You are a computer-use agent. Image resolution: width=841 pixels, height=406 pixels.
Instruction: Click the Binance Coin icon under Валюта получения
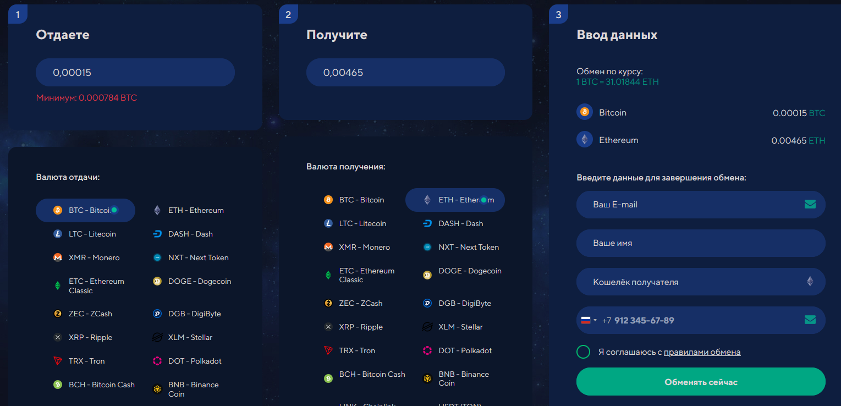[x=427, y=378]
